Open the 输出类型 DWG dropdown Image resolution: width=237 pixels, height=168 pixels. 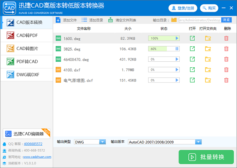[x=102, y=142]
